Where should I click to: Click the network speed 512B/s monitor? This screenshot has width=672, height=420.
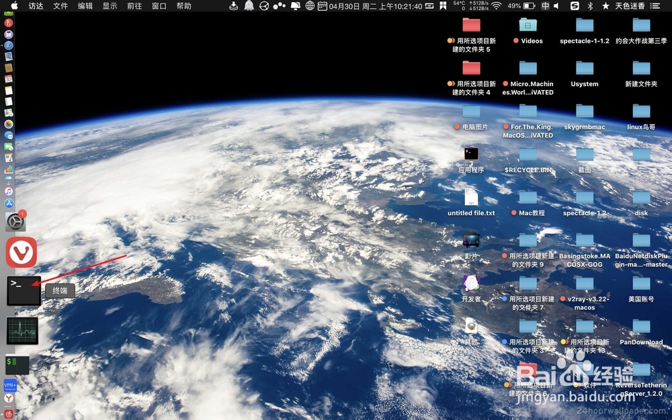(x=478, y=6)
